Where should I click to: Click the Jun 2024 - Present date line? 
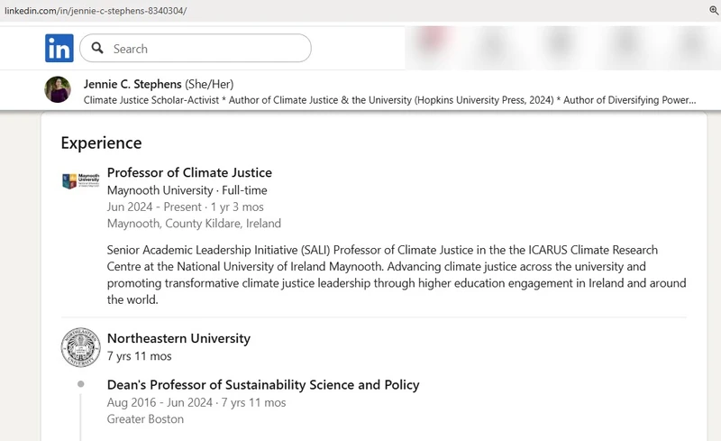coord(186,207)
